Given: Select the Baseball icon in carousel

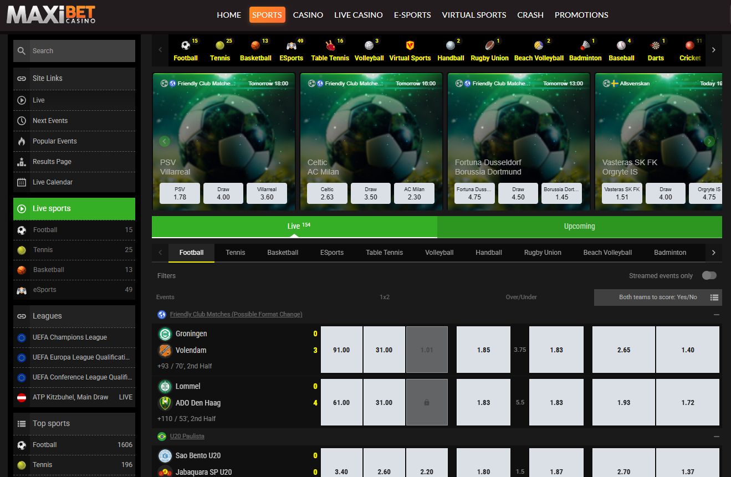Looking at the screenshot, I should pos(621,46).
